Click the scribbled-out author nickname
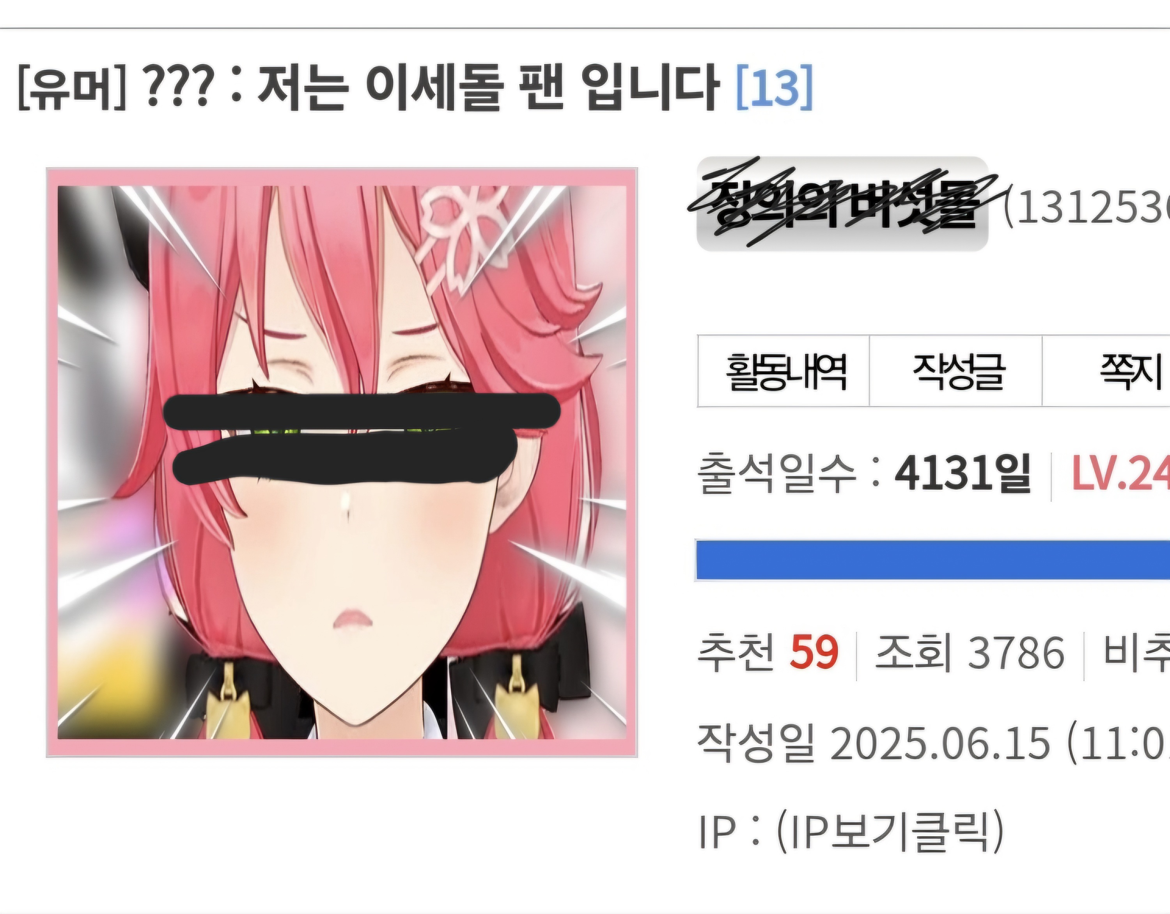This screenshot has height=914, width=1170. pyautogui.click(x=842, y=204)
